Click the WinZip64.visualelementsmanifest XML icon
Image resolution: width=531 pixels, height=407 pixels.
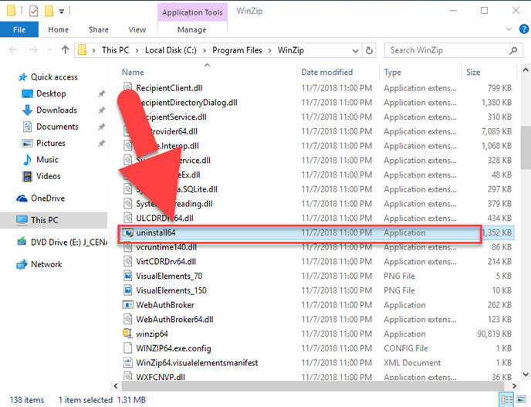pos(127,363)
